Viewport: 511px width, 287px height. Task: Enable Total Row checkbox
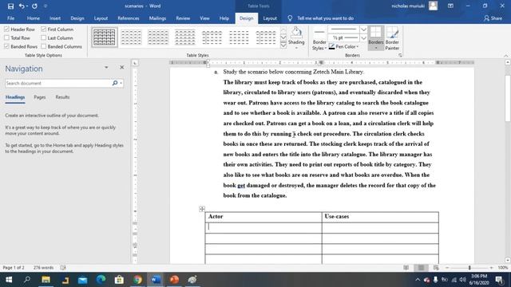pos(7,38)
